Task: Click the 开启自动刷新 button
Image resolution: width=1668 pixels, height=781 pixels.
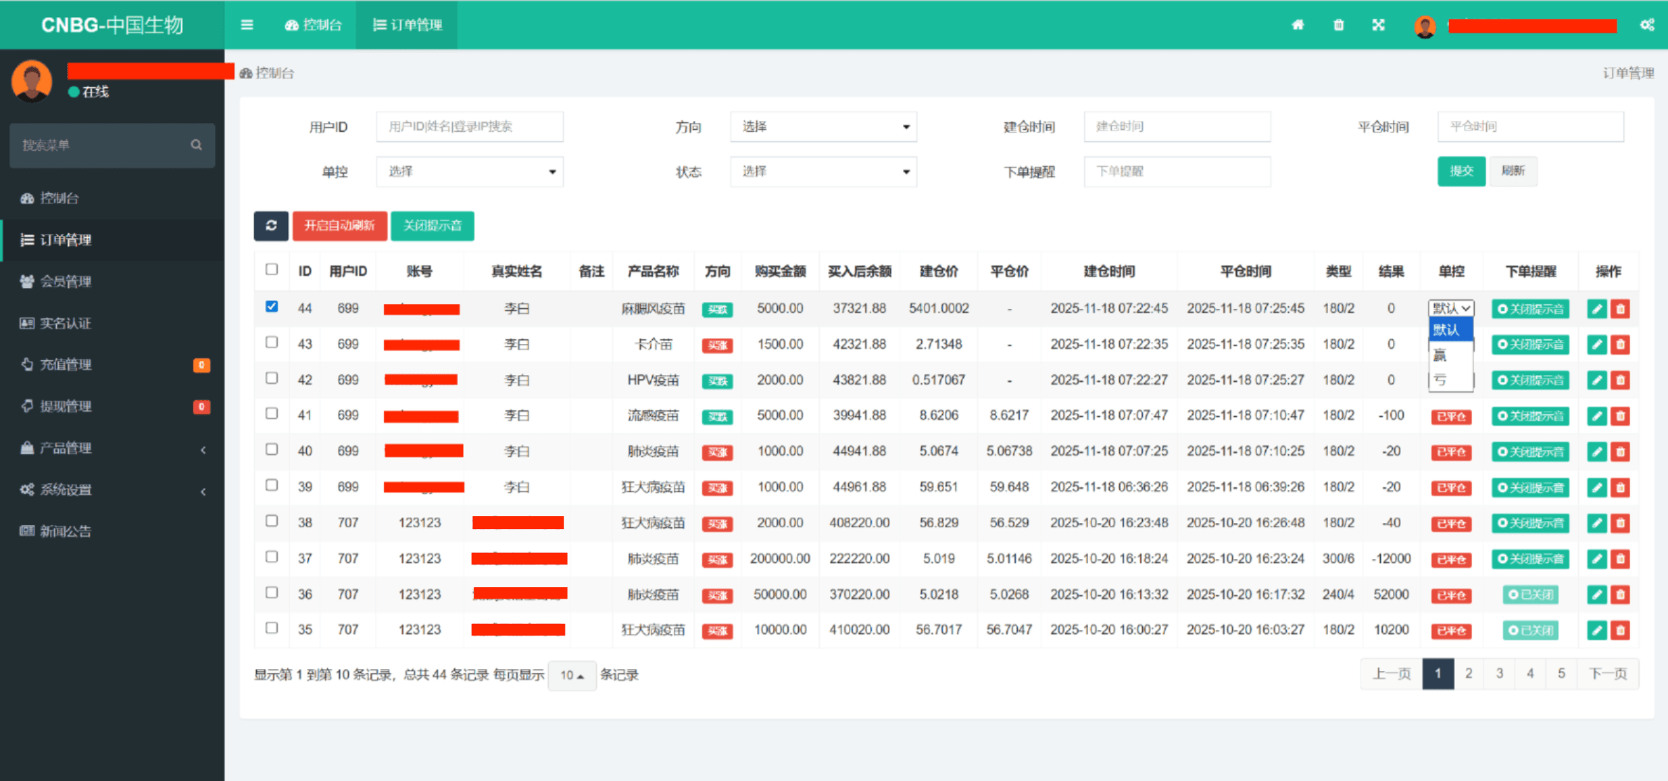Action: 339,225
